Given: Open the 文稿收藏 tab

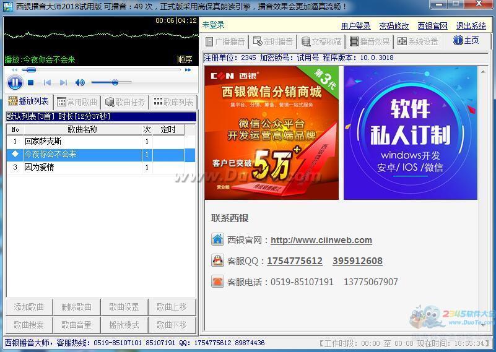Looking at the screenshot, I should pos(321,41).
